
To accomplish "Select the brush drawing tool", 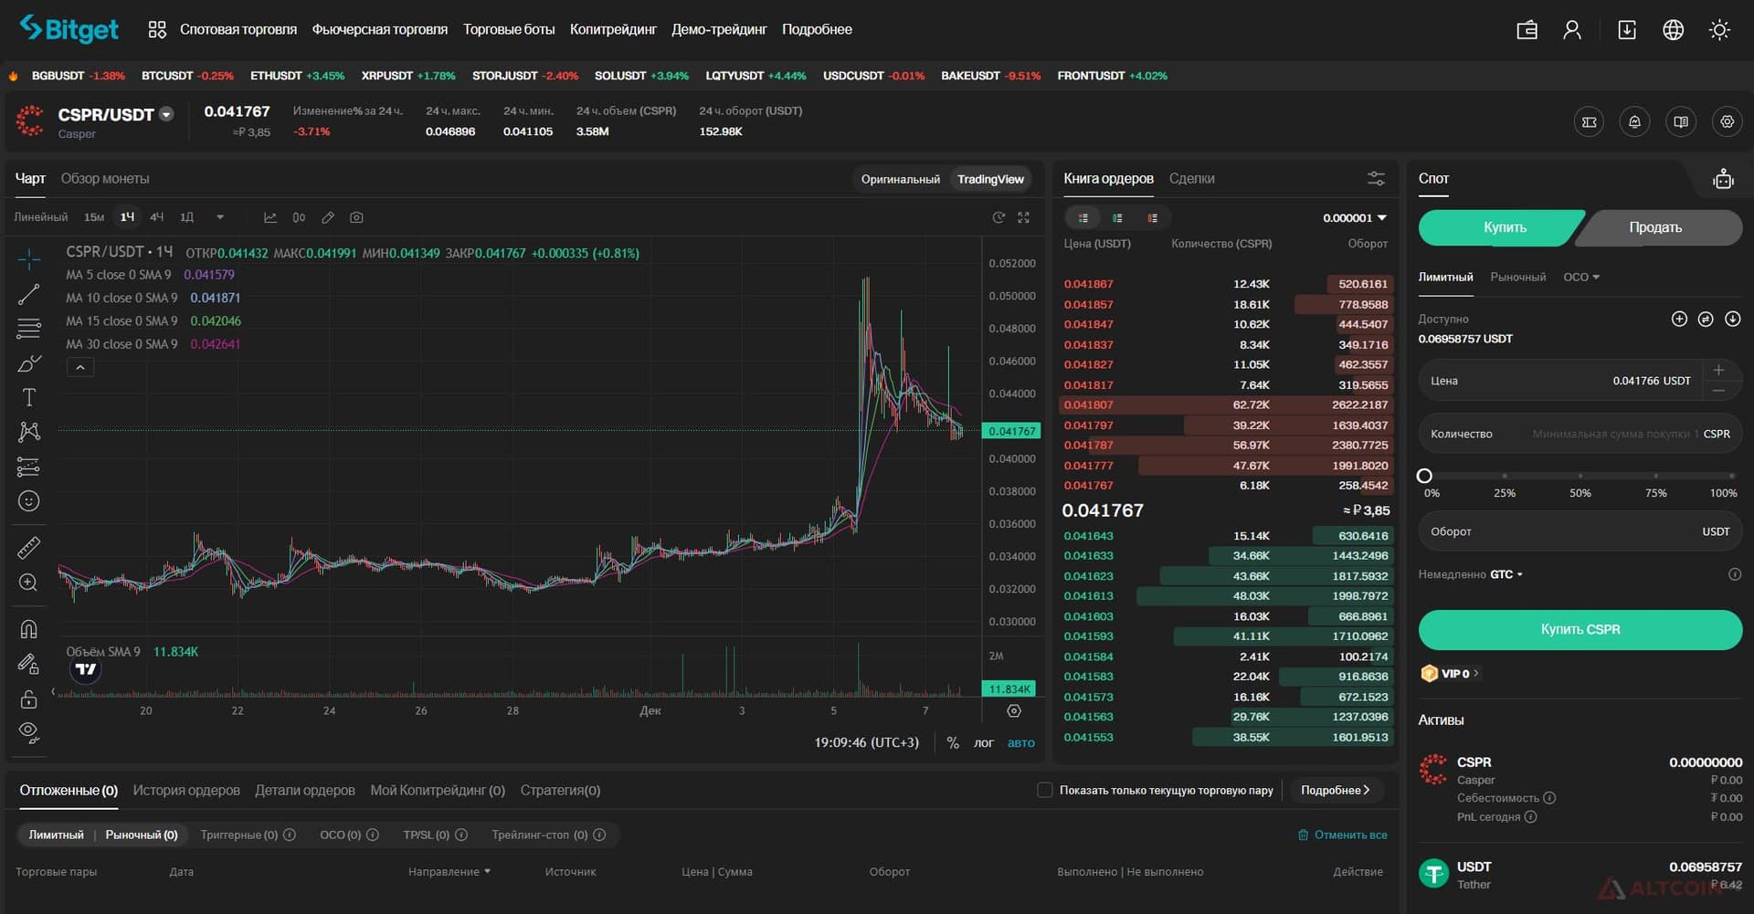I will (28, 363).
